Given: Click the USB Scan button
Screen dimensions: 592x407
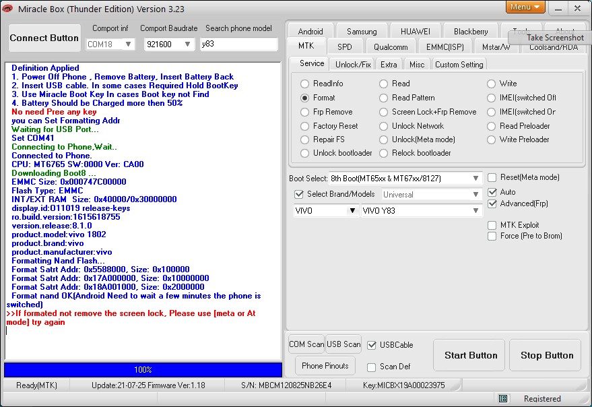Looking at the screenshot, I should 343,344.
